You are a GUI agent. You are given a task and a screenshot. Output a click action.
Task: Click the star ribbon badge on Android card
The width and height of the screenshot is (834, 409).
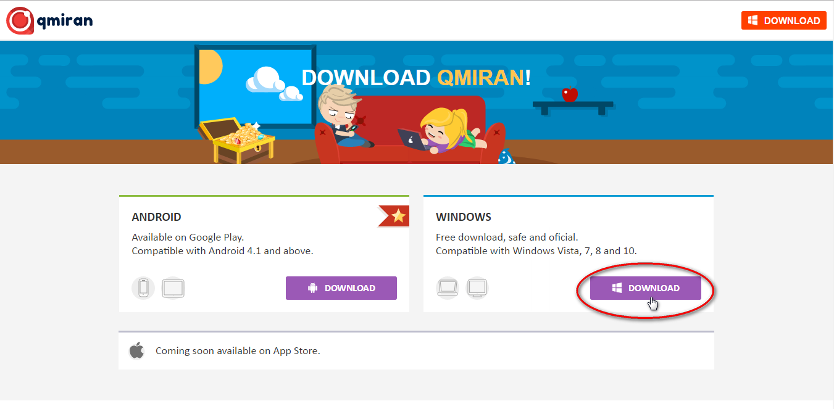394,216
